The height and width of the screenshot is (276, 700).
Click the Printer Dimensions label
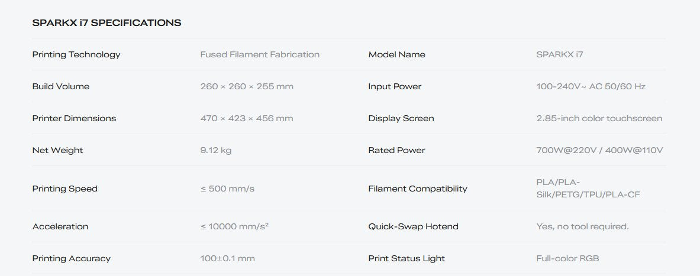[x=74, y=118]
